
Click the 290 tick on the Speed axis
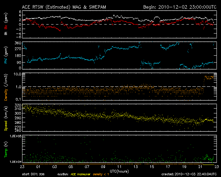(x=18, y=118)
